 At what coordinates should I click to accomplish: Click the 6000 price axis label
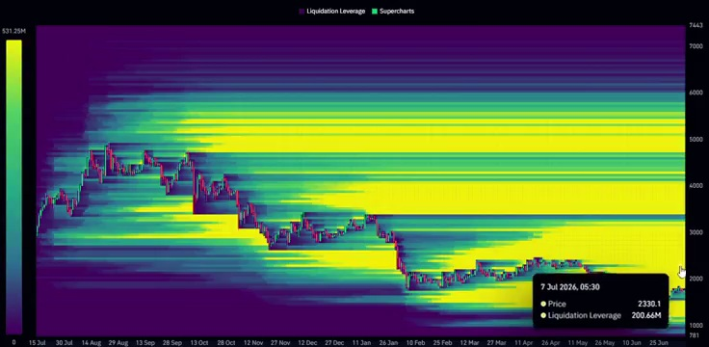click(696, 93)
